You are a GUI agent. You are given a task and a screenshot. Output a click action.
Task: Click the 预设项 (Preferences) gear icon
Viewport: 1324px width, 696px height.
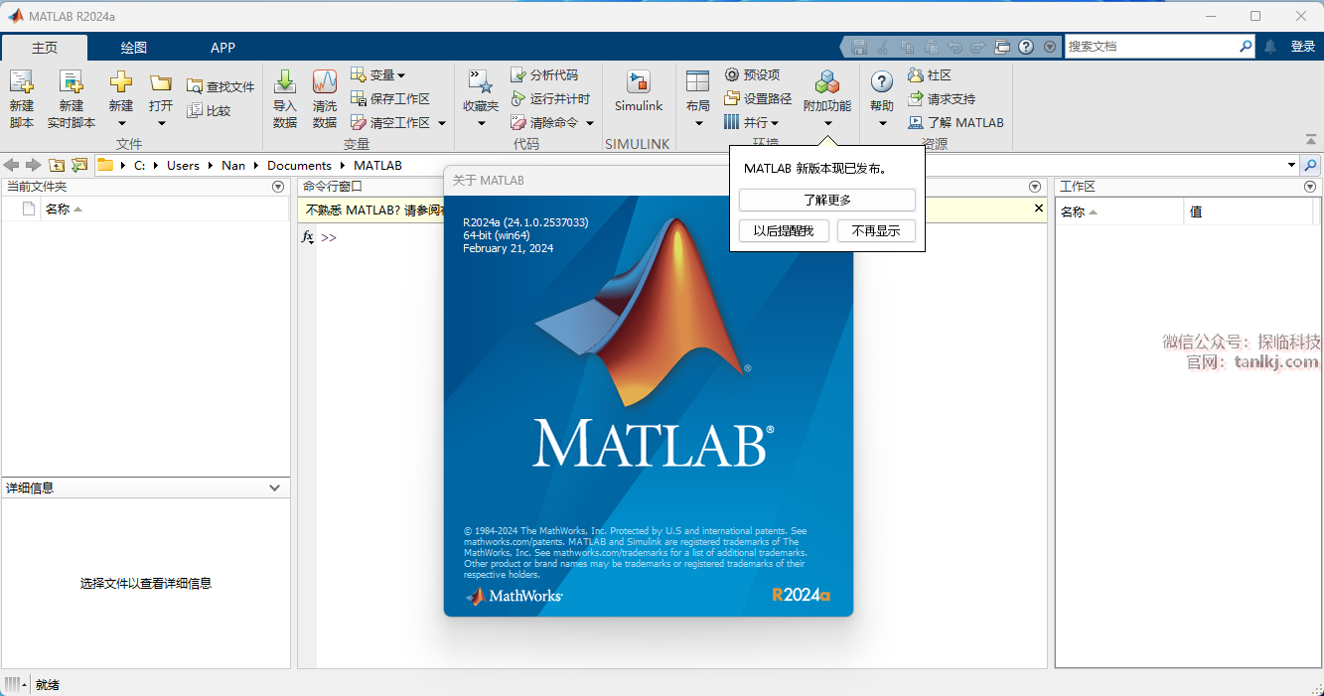(x=732, y=74)
